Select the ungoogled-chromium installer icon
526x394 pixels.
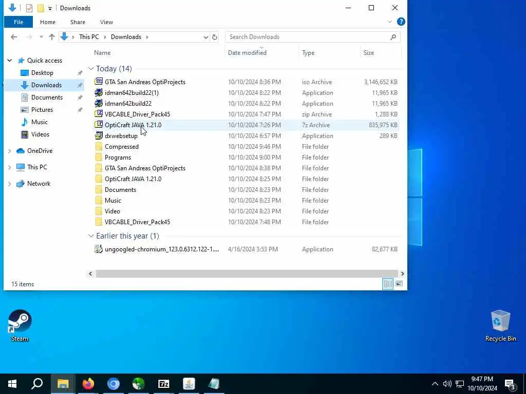98,249
